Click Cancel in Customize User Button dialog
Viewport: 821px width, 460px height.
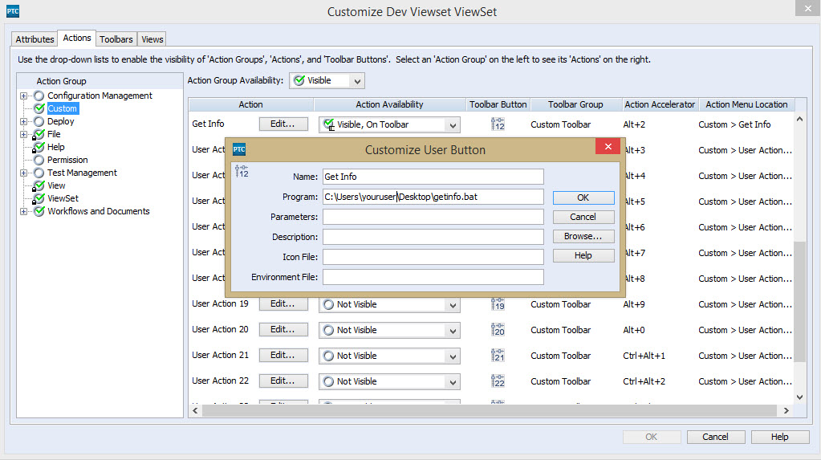[x=583, y=217]
